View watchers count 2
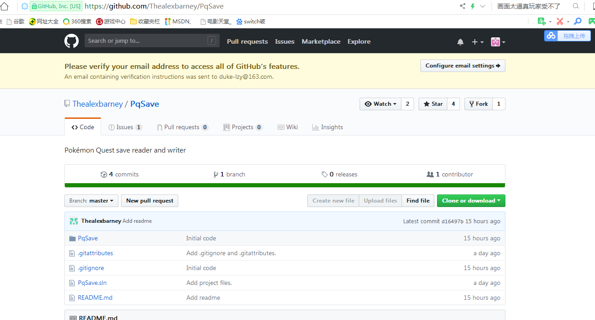 pyautogui.click(x=407, y=104)
